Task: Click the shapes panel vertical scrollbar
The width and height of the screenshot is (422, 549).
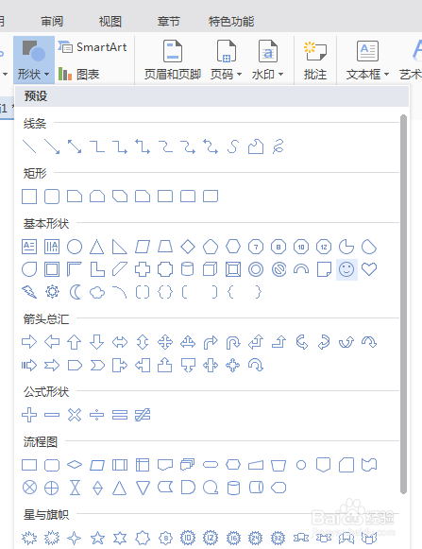Action: click(403, 304)
